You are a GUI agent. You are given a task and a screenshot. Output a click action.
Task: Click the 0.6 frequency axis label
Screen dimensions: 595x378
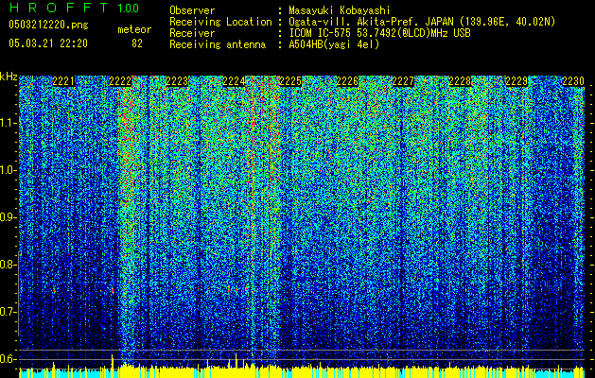point(9,359)
